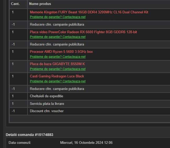The image size is (170, 148).
Task: Select quantity '1' in GIGABYTE B550M K row
Action: point(13,64)
